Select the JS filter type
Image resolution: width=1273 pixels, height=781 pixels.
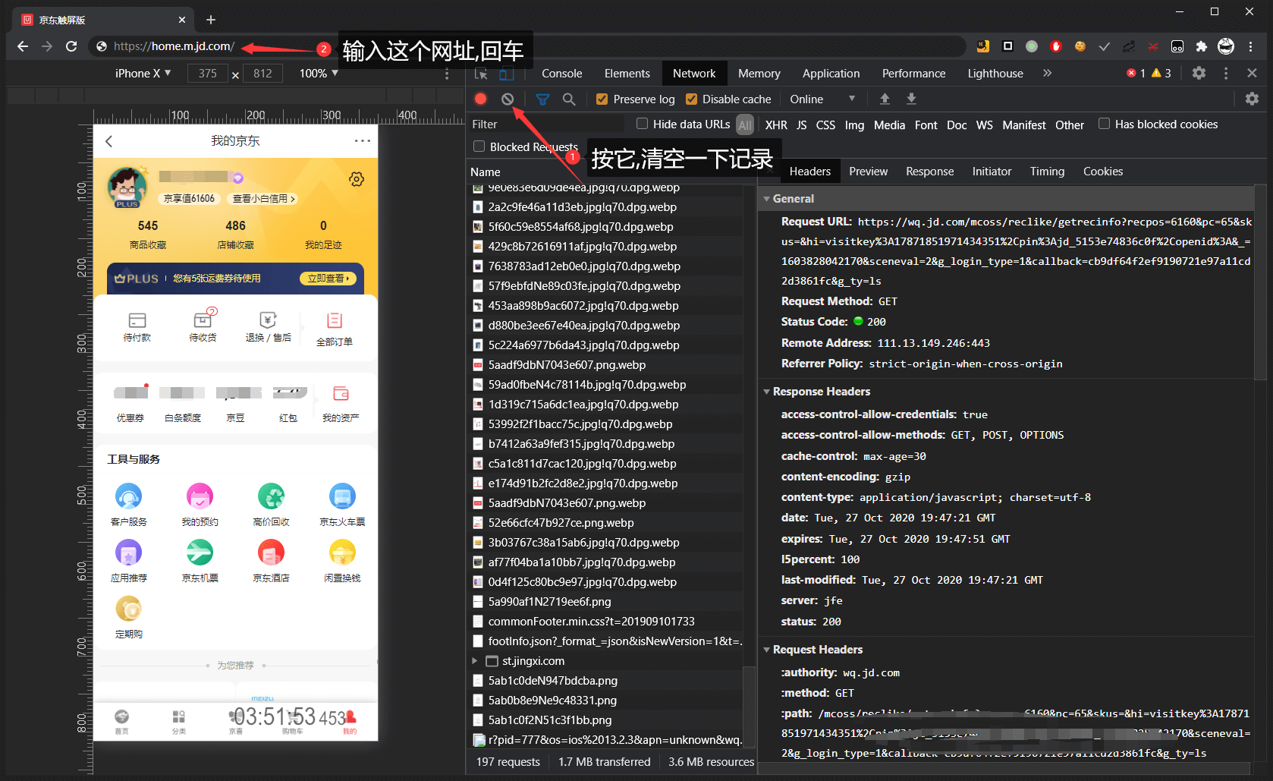(x=802, y=124)
